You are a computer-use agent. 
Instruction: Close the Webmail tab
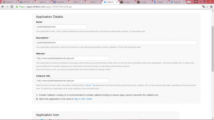[x=16, y=2]
